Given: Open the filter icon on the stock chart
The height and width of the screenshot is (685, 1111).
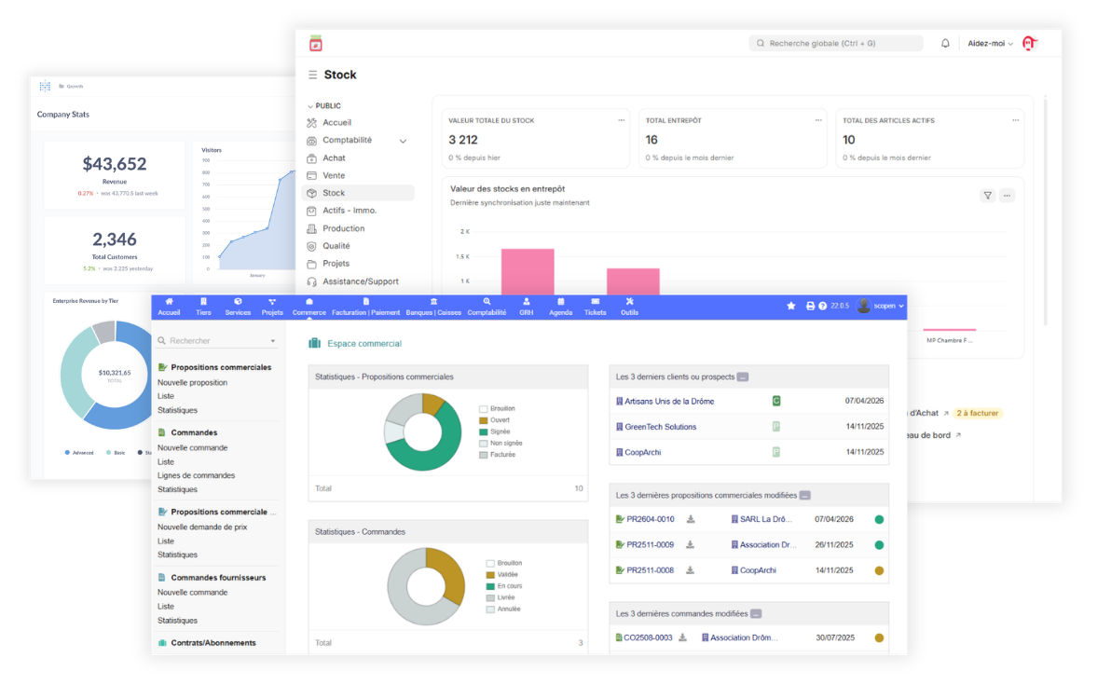Looking at the screenshot, I should [988, 196].
